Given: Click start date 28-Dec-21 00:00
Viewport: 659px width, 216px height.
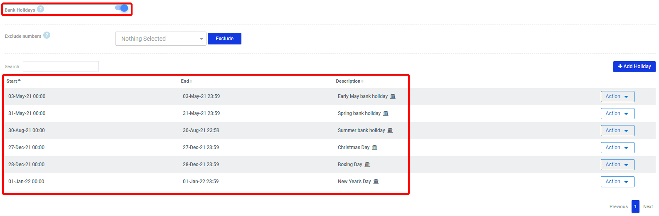Looking at the screenshot, I should [27, 164].
